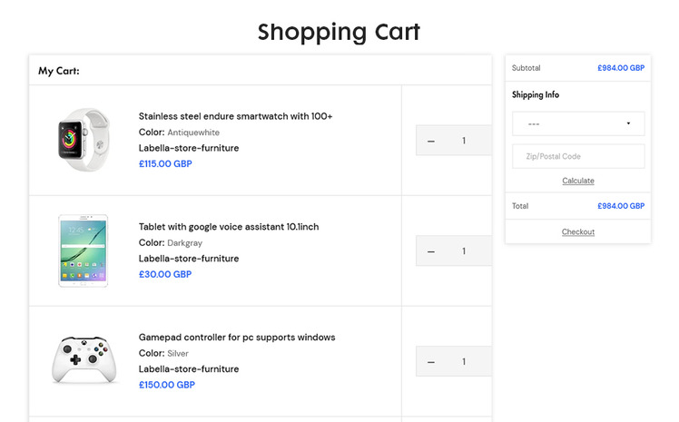This screenshot has height=422, width=679.
Task: Click the smartwatch quantity value field
Action: (x=464, y=141)
